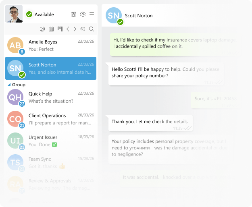This screenshot has width=252, height=207.
Task: Go back with left chevron
Action: pos(68,29)
